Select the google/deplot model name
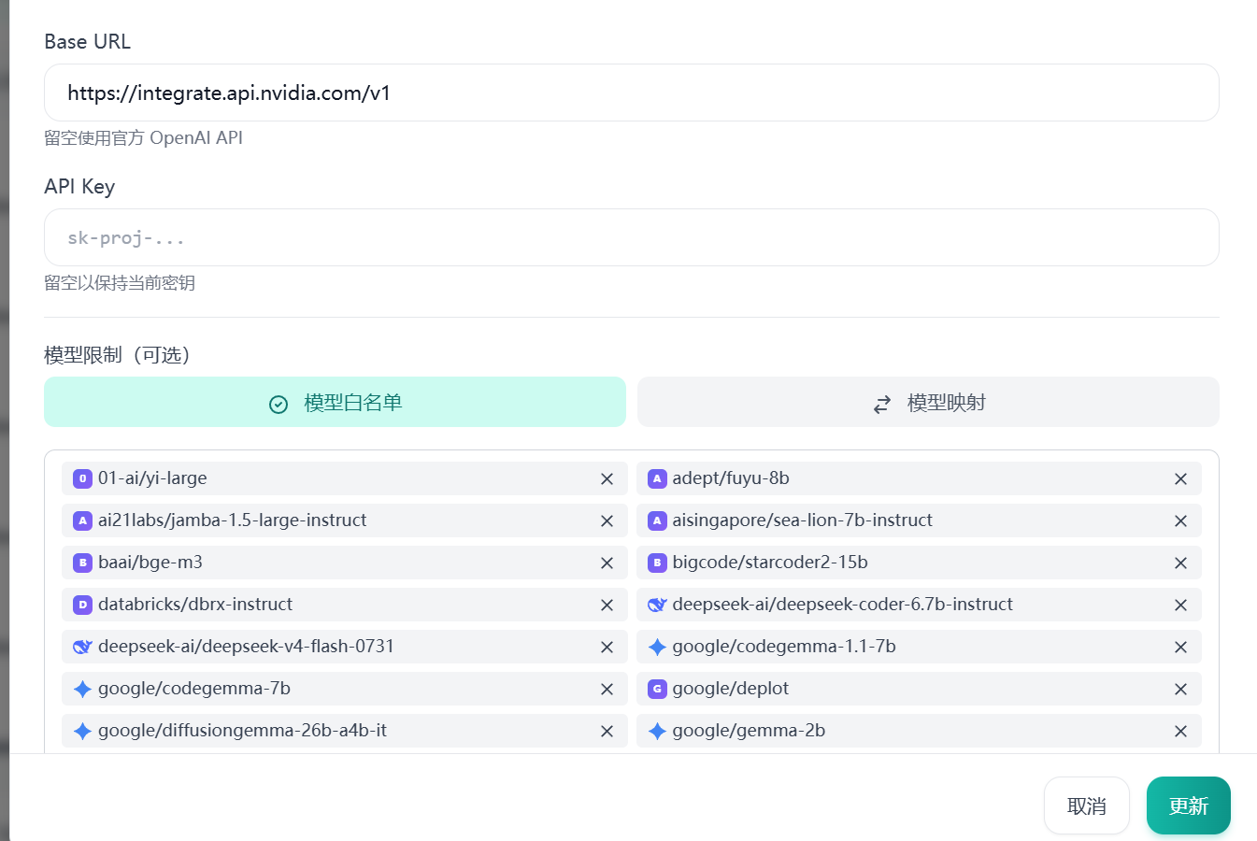The image size is (1257, 841). coord(730,689)
